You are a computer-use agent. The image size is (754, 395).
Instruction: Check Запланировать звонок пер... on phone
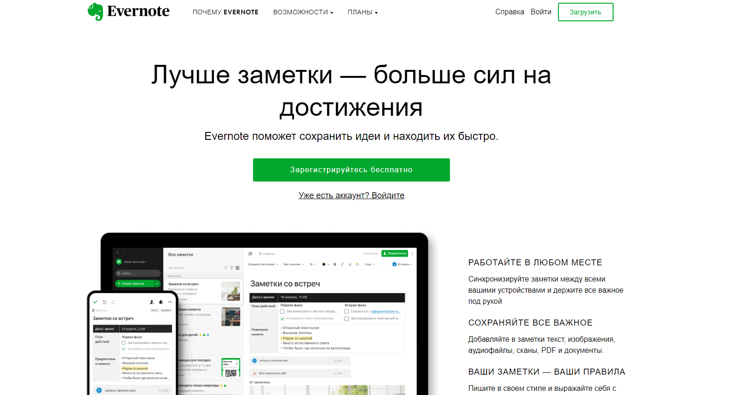click(x=124, y=343)
